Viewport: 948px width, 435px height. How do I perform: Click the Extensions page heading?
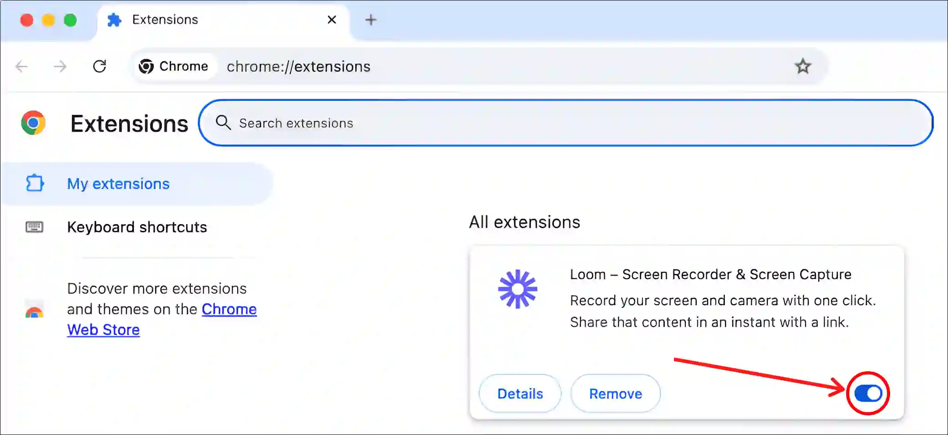(129, 124)
